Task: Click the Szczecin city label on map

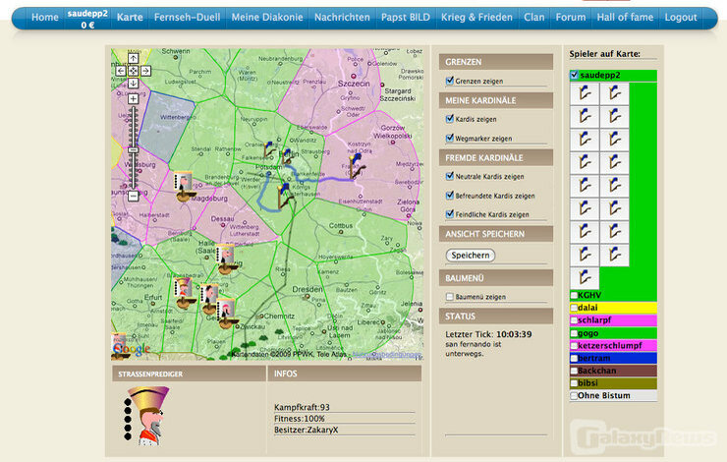Action: tap(354, 84)
